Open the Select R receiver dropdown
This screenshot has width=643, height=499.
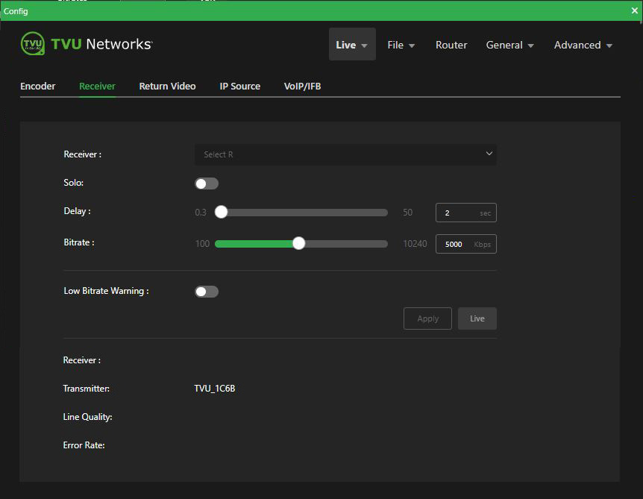[345, 154]
